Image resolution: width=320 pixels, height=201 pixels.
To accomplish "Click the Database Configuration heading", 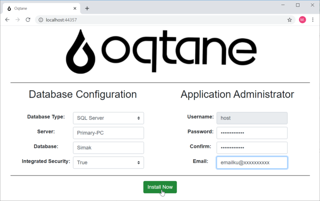I will 82,94.
